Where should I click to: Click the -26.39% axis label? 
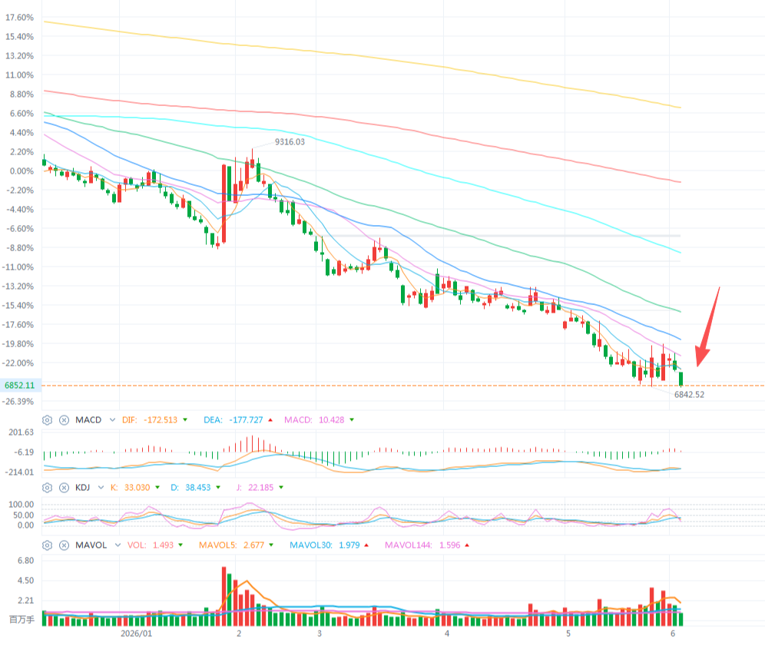[18, 402]
